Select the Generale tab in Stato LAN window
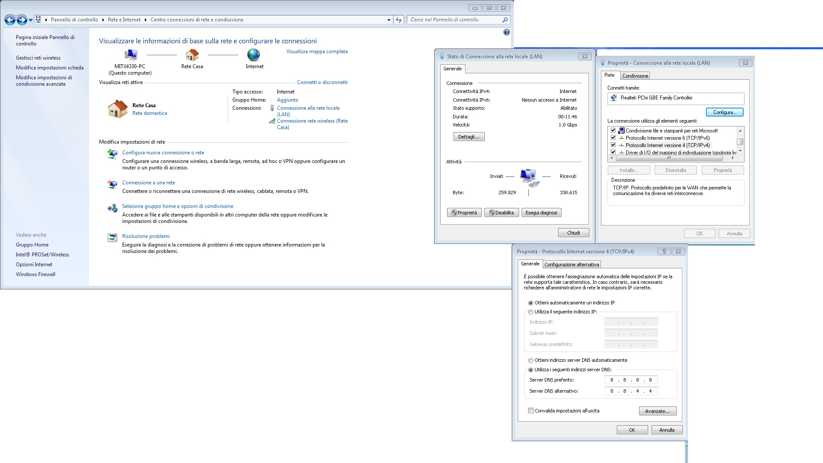This screenshot has height=463, width=823. tap(453, 69)
